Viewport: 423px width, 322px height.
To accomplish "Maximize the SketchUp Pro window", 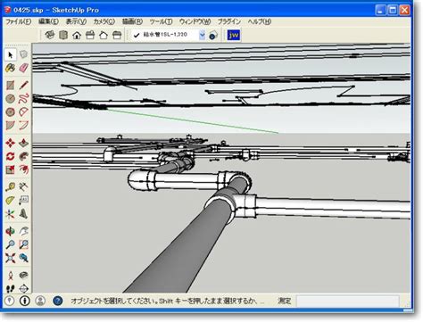I will 393,10.
